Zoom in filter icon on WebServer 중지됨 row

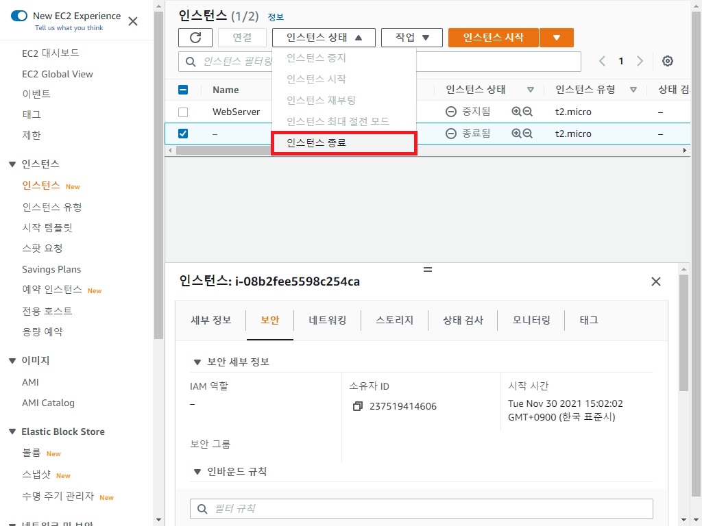516,112
